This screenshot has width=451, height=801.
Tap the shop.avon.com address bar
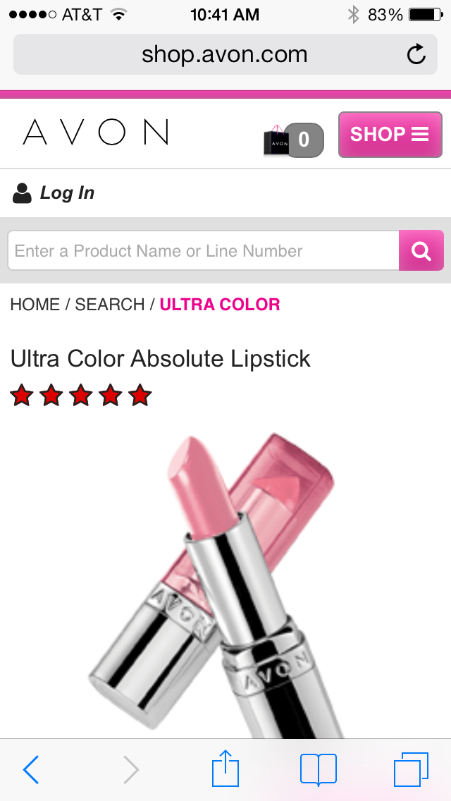coord(225,54)
